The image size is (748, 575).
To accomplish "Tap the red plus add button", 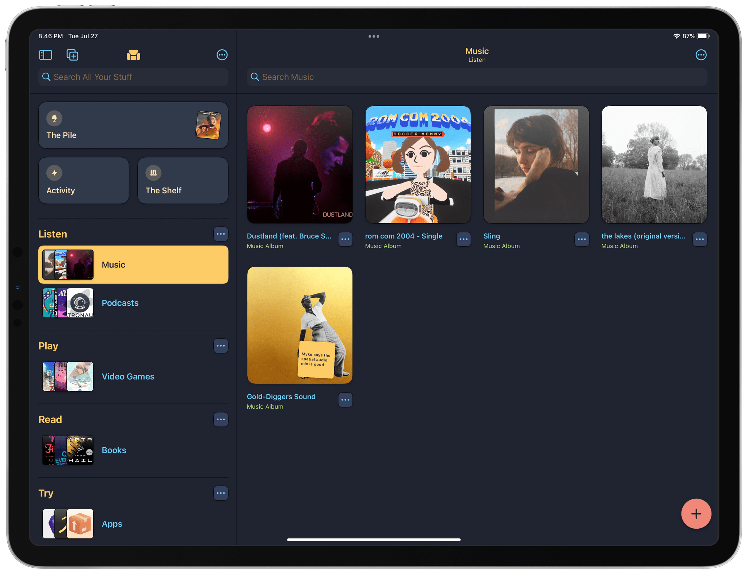I will [x=696, y=514].
